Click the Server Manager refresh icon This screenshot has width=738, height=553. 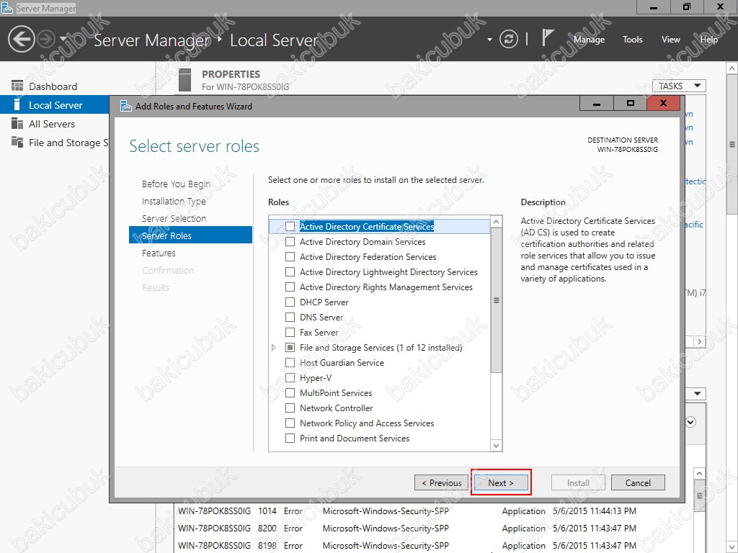tap(508, 39)
